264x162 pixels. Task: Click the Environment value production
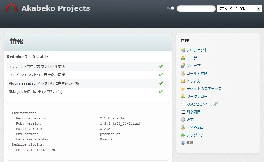point(110,134)
